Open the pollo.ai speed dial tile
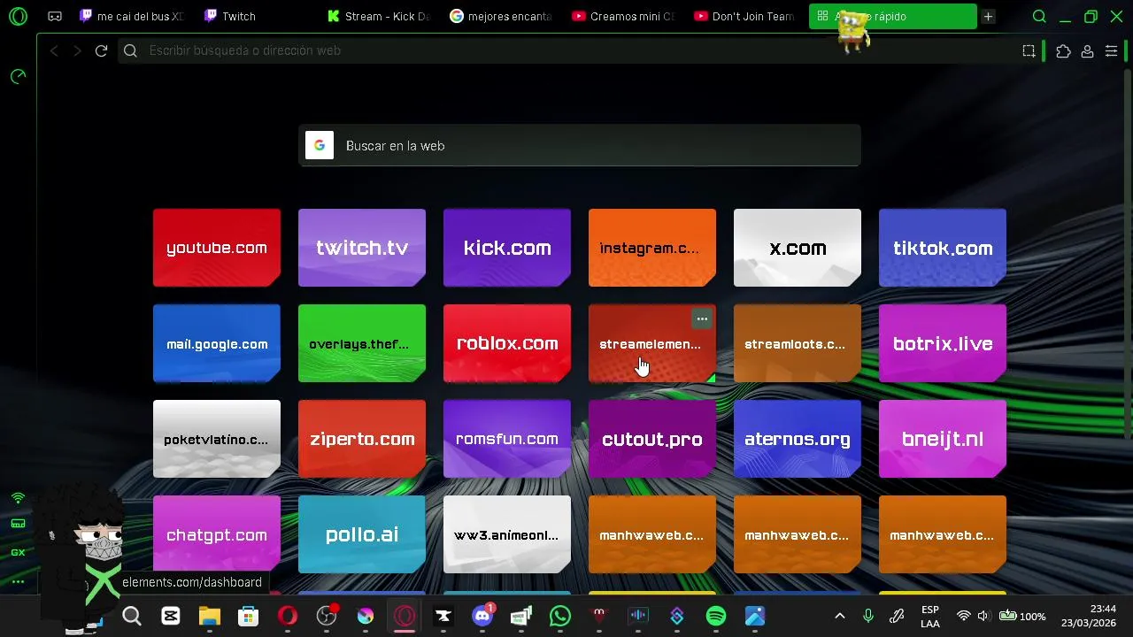This screenshot has width=1133, height=637. [x=362, y=534]
